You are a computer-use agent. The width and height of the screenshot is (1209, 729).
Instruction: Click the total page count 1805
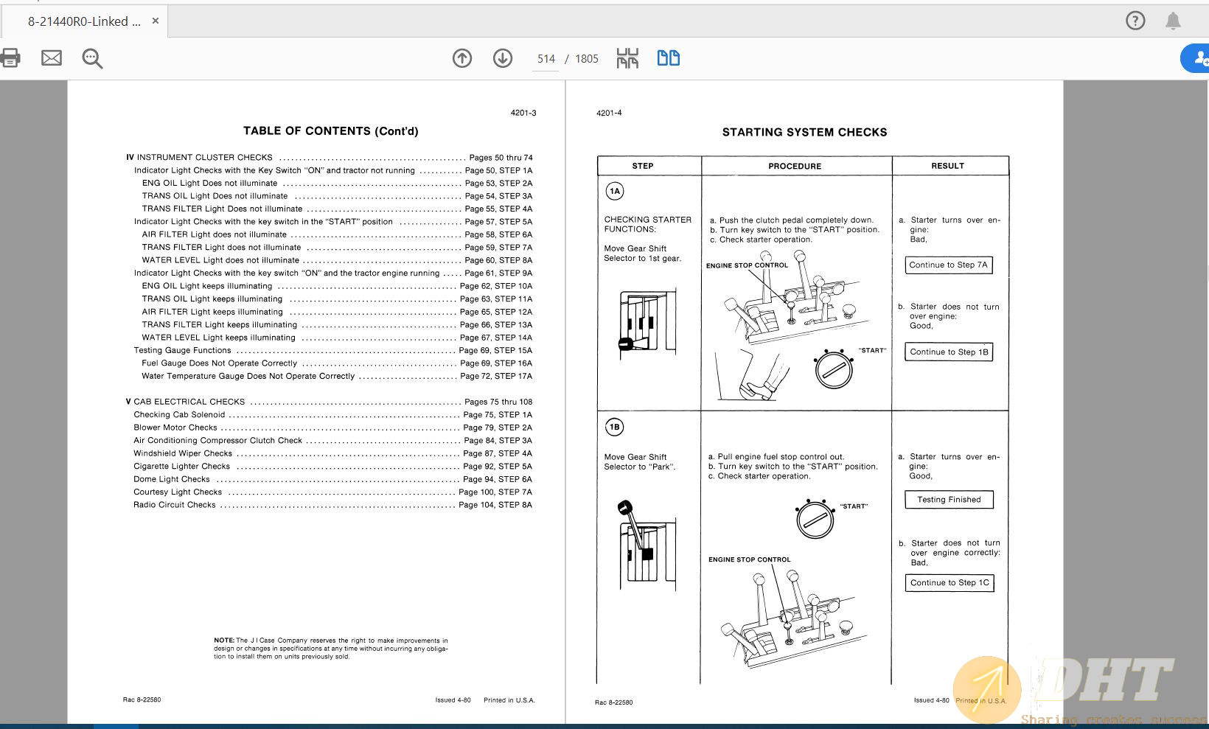click(x=588, y=58)
